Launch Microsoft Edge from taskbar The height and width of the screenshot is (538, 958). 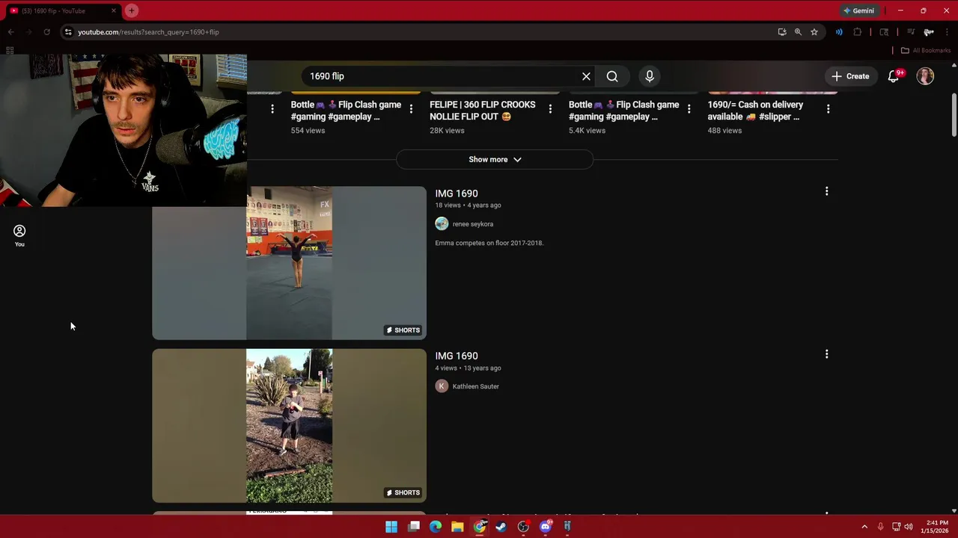tap(436, 527)
